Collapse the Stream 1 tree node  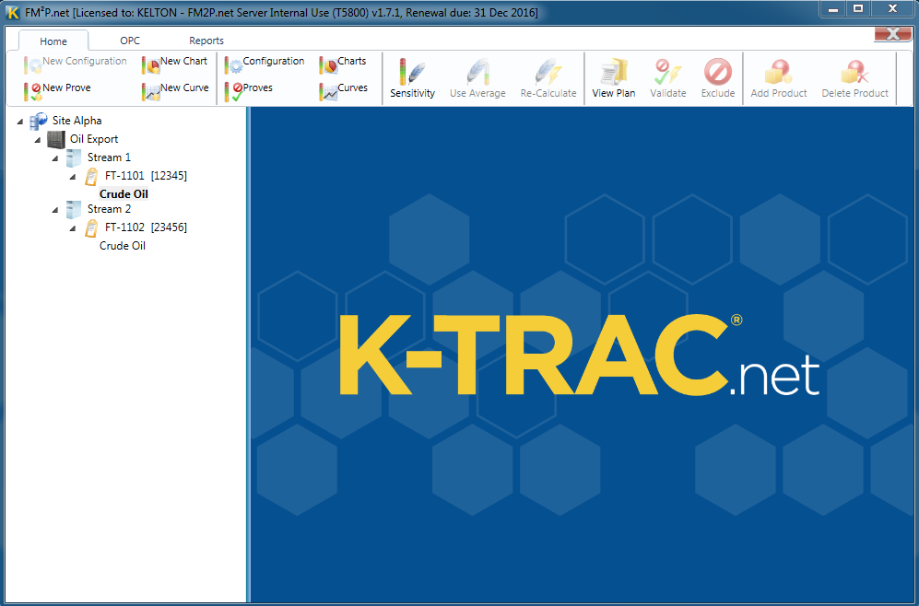click(55, 158)
